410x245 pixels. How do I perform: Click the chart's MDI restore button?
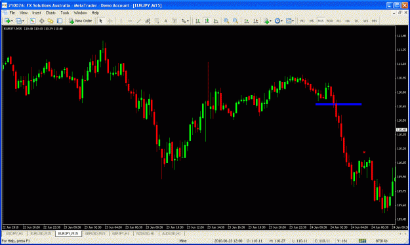coord(400,12)
